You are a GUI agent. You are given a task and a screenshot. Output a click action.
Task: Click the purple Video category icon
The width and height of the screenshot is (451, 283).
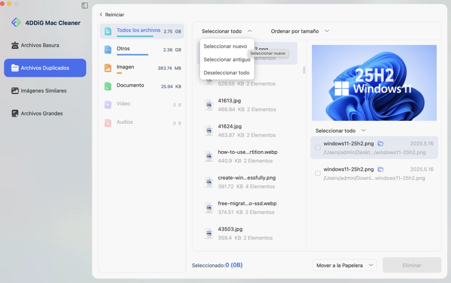pos(108,104)
